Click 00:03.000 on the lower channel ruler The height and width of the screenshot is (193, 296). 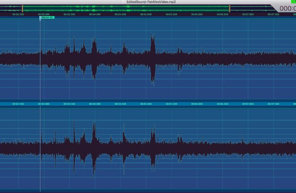click(x=44, y=104)
